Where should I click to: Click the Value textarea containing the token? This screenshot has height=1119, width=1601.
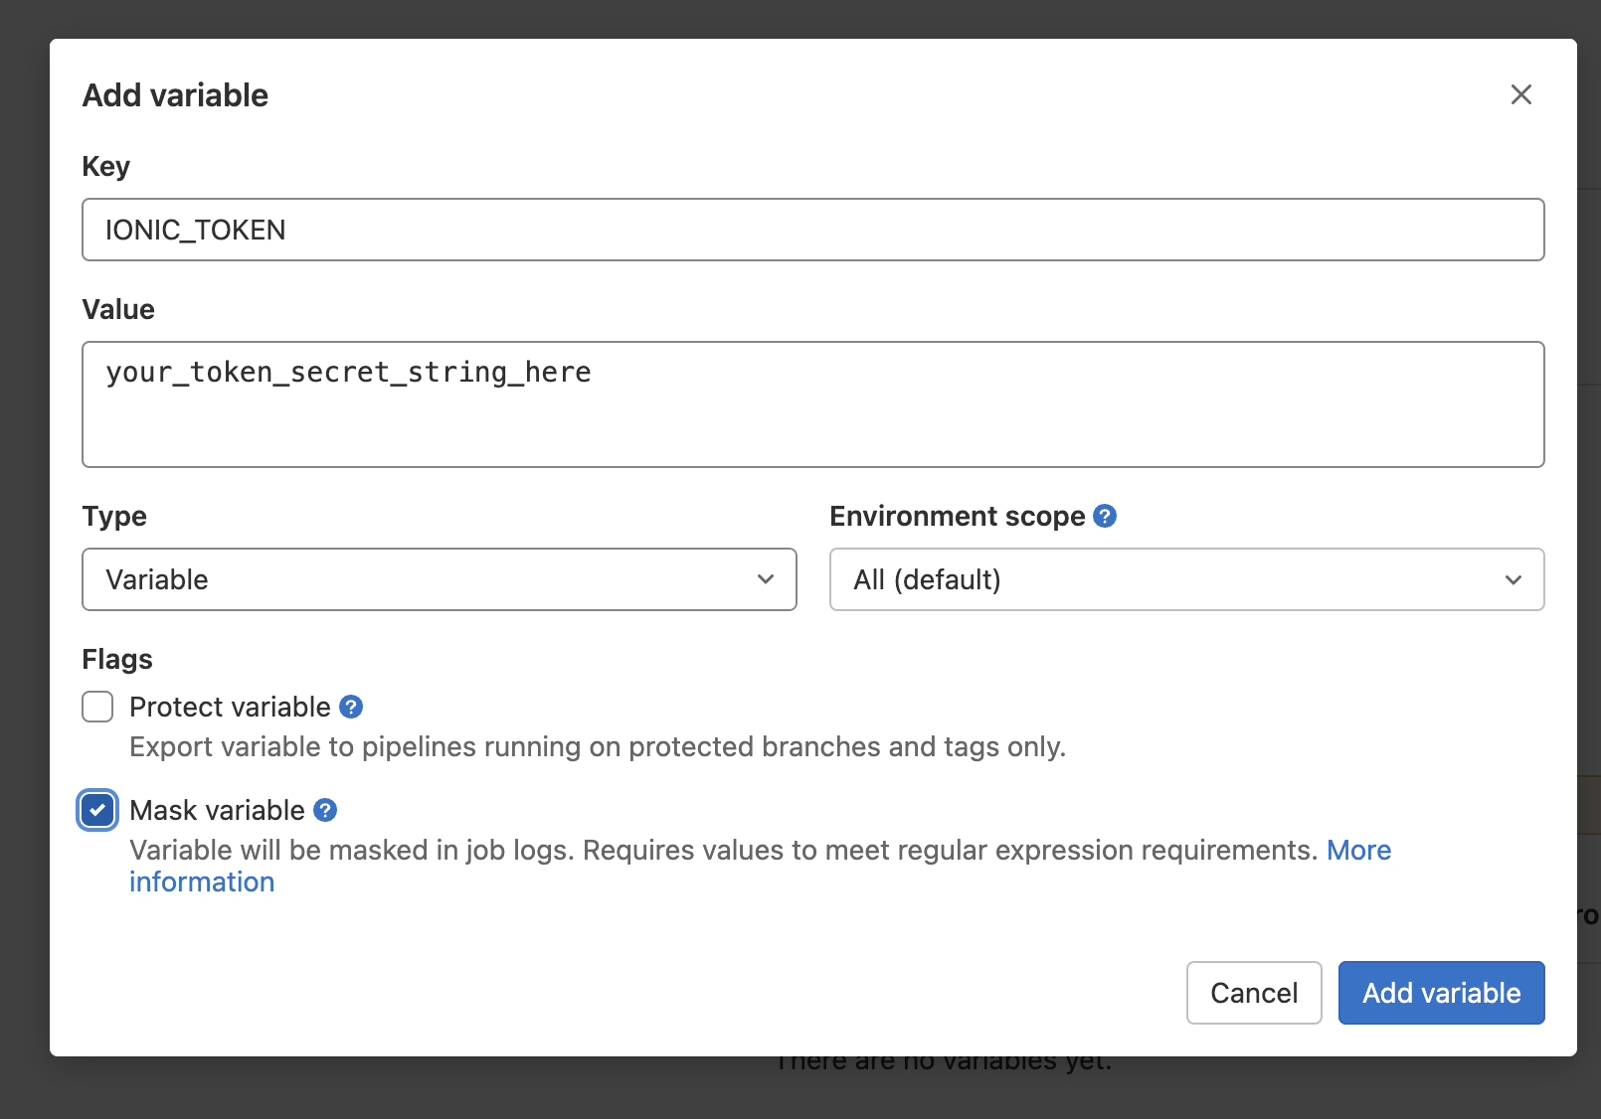coord(796,402)
